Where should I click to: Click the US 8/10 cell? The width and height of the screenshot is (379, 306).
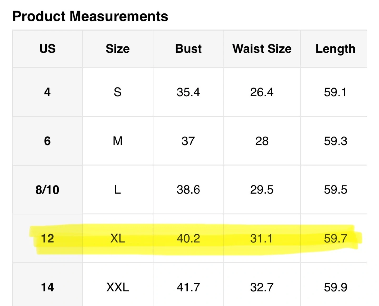pos(47,190)
